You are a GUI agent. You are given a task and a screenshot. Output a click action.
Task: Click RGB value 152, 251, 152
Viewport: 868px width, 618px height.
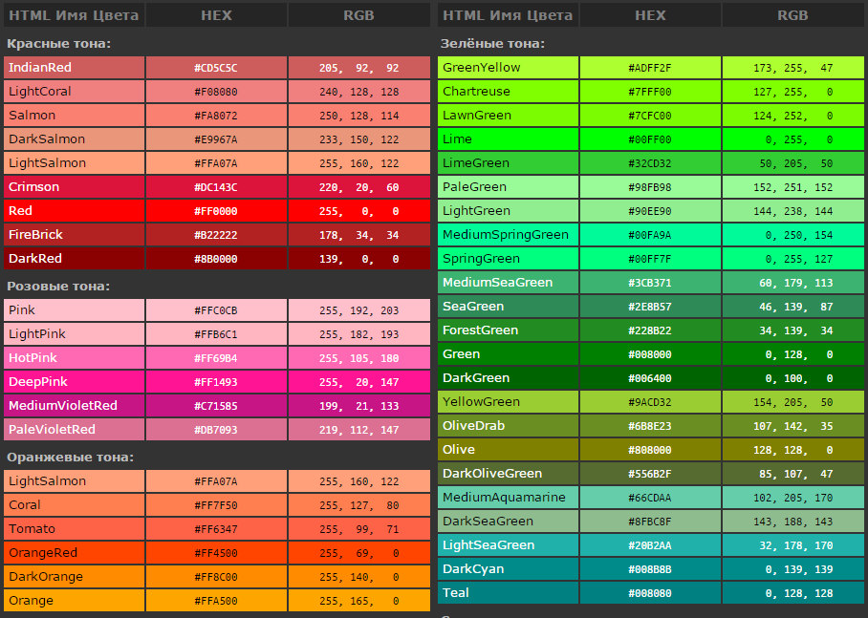pos(792,187)
